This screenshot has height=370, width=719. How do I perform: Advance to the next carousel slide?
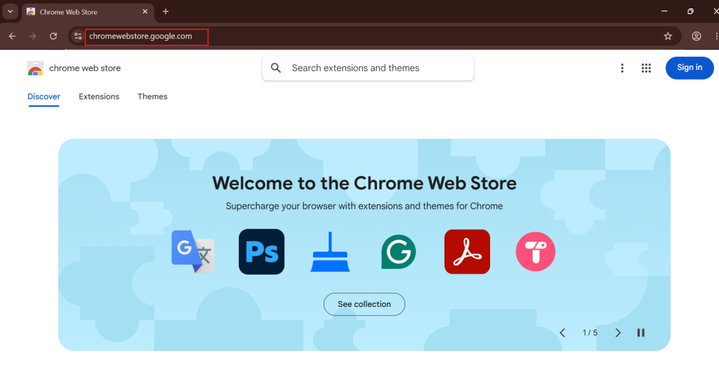(618, 333)
